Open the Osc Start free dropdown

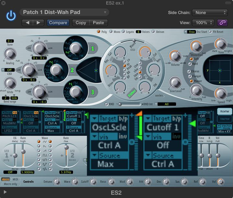pos(189,32)
